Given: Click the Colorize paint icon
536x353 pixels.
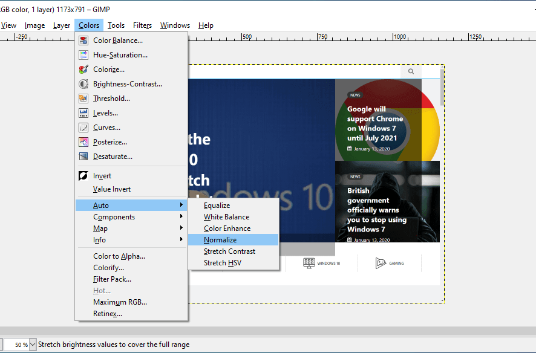Looking at the screenshot, I should click(83, 70).
